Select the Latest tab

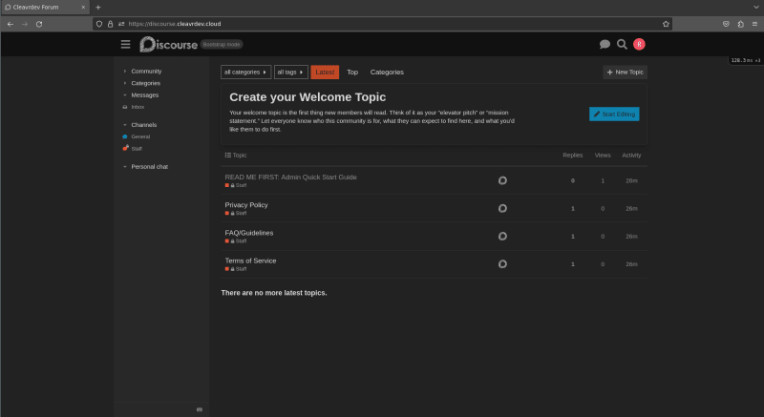[325, 72]
